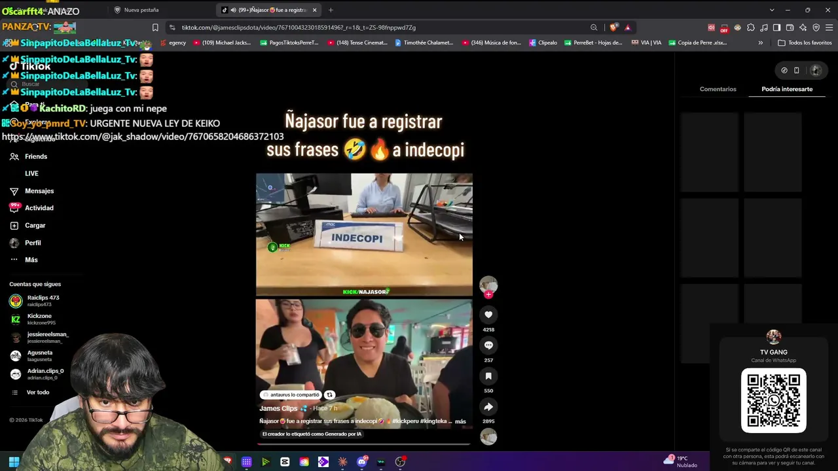838x471 pixels.
Task: Click the monkey-face extension icon
Action: (x=738, y=27)
